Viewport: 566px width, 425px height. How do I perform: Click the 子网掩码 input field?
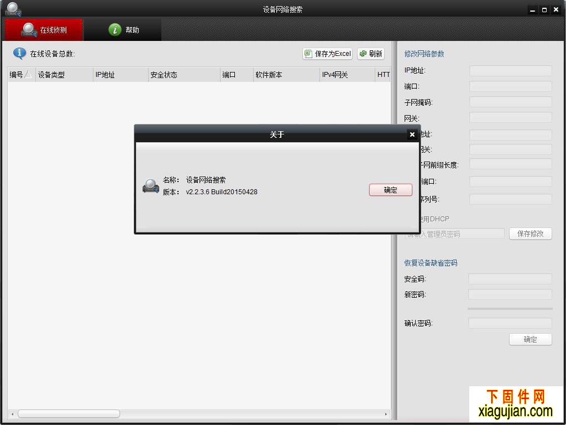pyautogui.click(x=510, y=102)
